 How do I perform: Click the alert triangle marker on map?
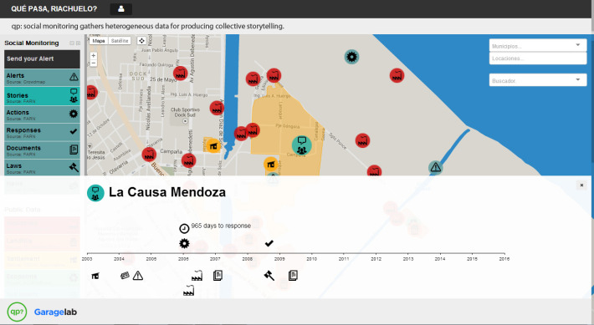tap(436, 167)
